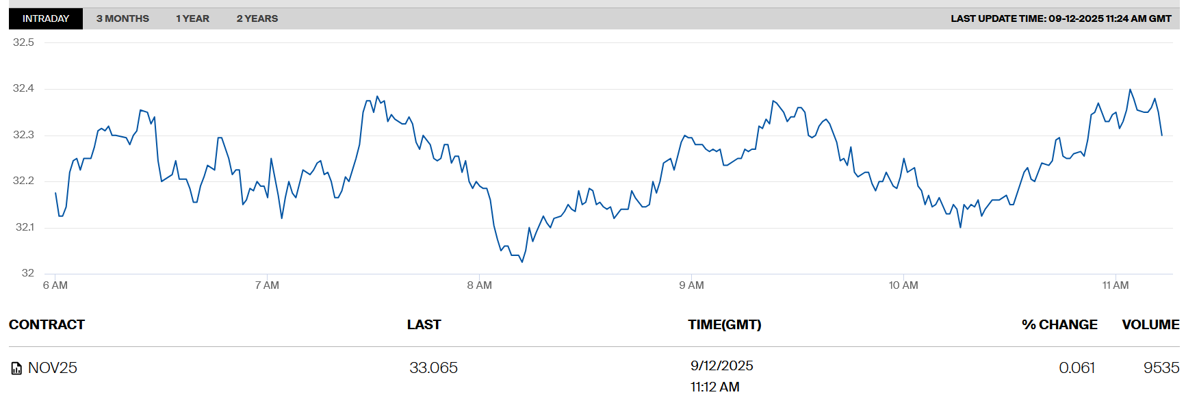Click the 32.5 label on the price axis
Viewport: 1199px width, 399px height.
[23, 42]
